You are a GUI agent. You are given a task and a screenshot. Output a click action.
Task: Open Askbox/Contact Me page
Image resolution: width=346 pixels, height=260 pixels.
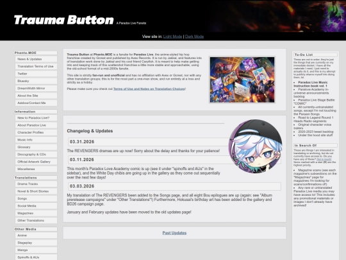pyautogui.click(x=36, y=103)
